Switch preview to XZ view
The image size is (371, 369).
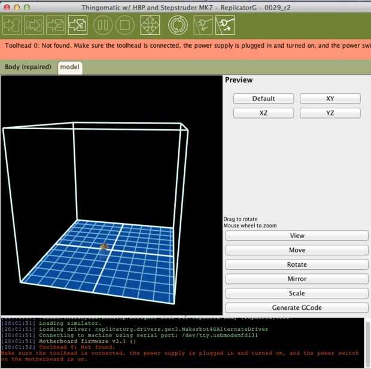coord(263,113)
